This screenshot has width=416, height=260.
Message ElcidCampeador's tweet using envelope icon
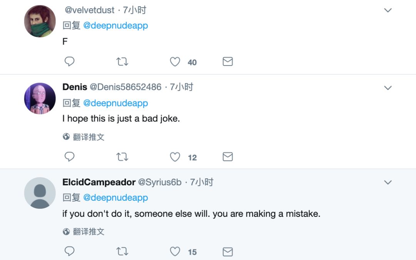click(x=228, y=252)
